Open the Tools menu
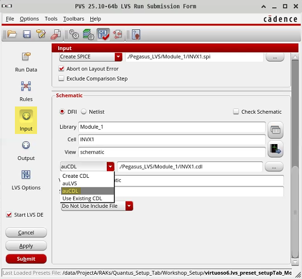Viewport: 302px width, 279px height. tap(51, 19)
